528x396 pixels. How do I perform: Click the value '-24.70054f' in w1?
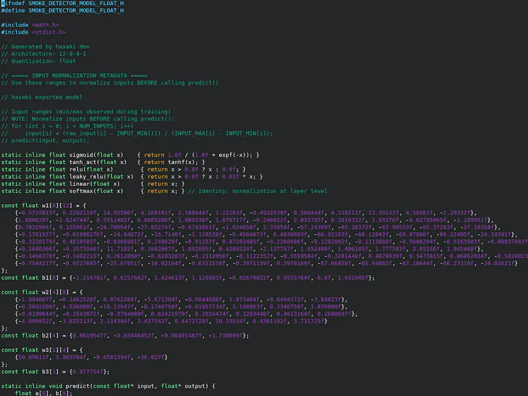pos(117,227)
